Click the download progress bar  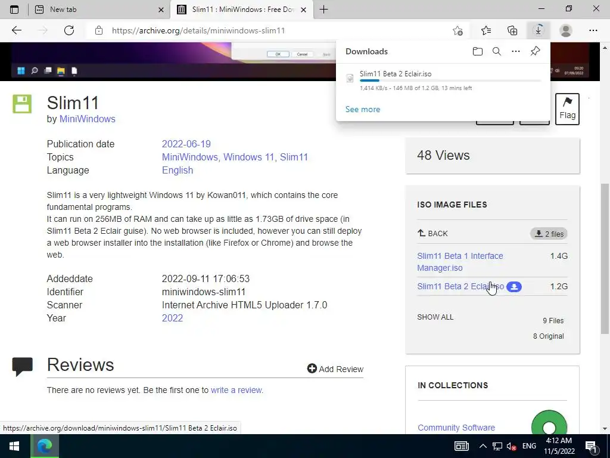450,81
